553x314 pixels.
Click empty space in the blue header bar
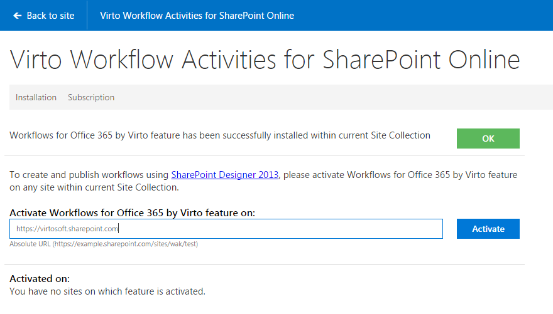pyautogui.click(x=423, y=16)
